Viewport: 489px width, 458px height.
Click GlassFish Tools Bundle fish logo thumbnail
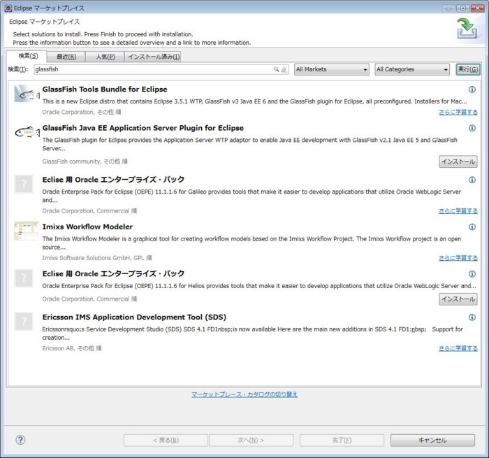[x=27, y=94]
